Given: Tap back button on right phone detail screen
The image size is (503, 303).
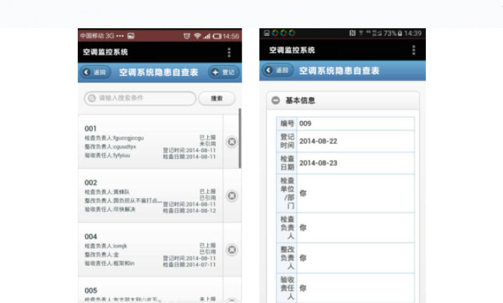Looking at the screenshot, I should (x=277, y=70).
